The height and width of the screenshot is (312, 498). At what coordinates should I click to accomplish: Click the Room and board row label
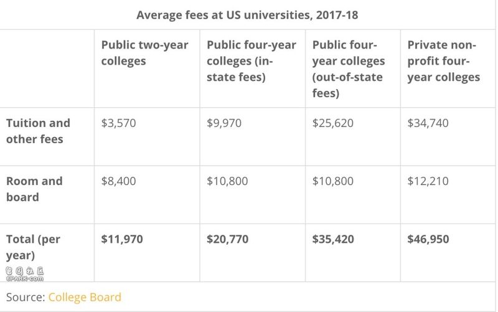pos(34,189)
